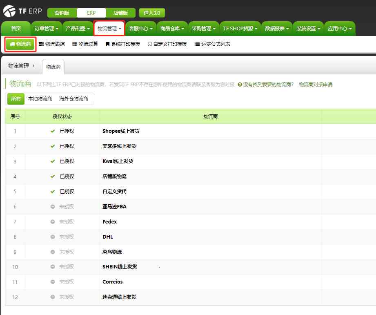Expand the 系统设置 dropdown menu
This screenshot has width=376, height=315.
click(x=308, y=29)
